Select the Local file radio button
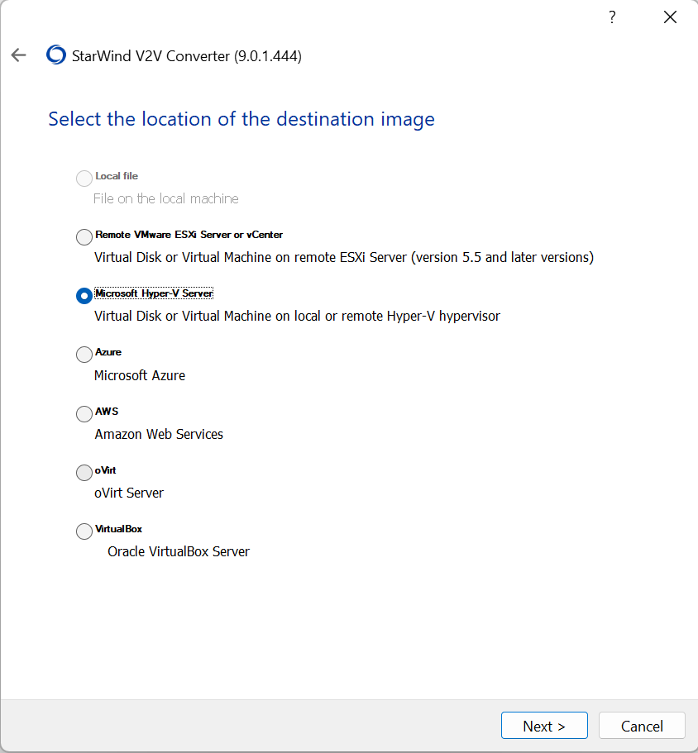 point(84,179)
